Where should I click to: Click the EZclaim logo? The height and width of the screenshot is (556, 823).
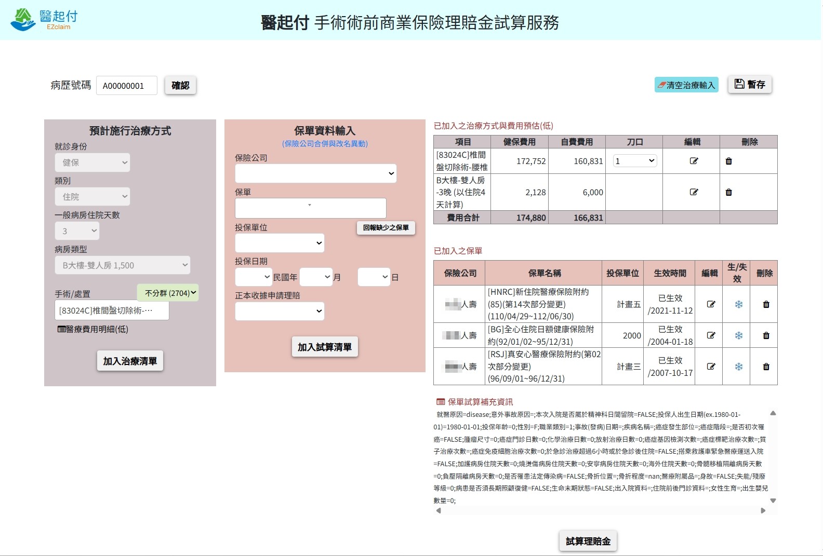point(44,19)
